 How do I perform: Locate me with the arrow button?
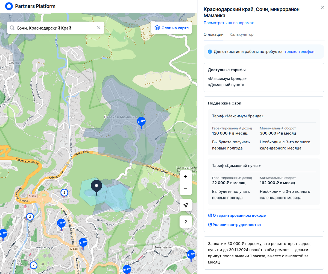pos(186,205)
